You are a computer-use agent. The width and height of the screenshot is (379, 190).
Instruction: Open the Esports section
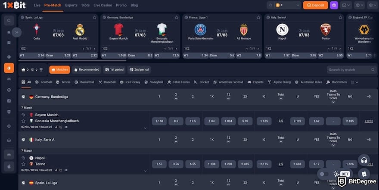coord(71,5)
